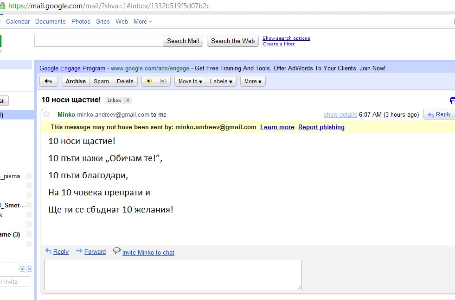Go to Documents in the top bar
Image resolution: width=455 pixels, height=300 pixels.
pos(51,22)
